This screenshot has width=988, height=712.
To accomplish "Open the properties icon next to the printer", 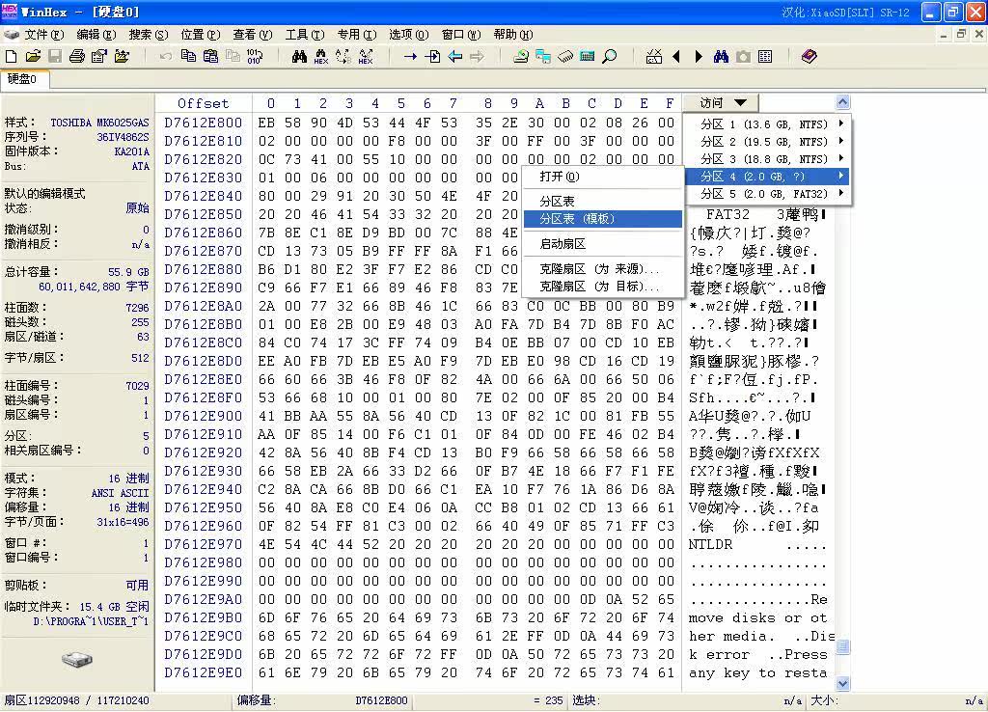I will [x=99, y=57].
